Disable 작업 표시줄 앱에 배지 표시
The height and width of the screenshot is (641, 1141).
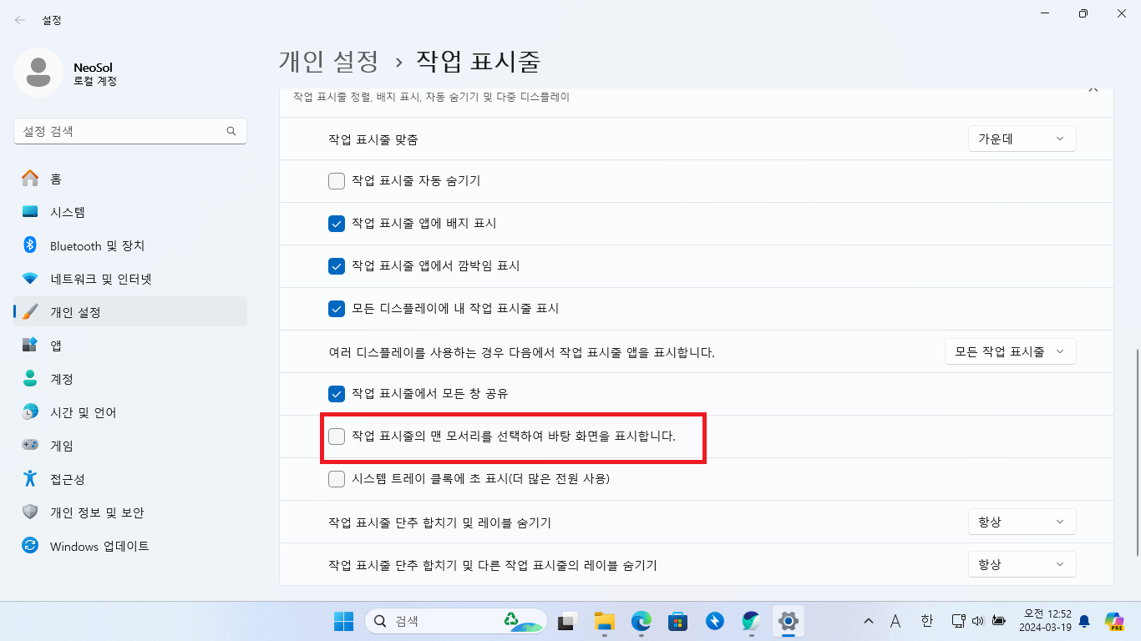click(x=337, y=223)
